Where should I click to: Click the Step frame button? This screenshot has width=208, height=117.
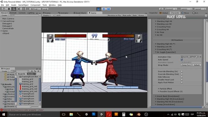point(109,9)
